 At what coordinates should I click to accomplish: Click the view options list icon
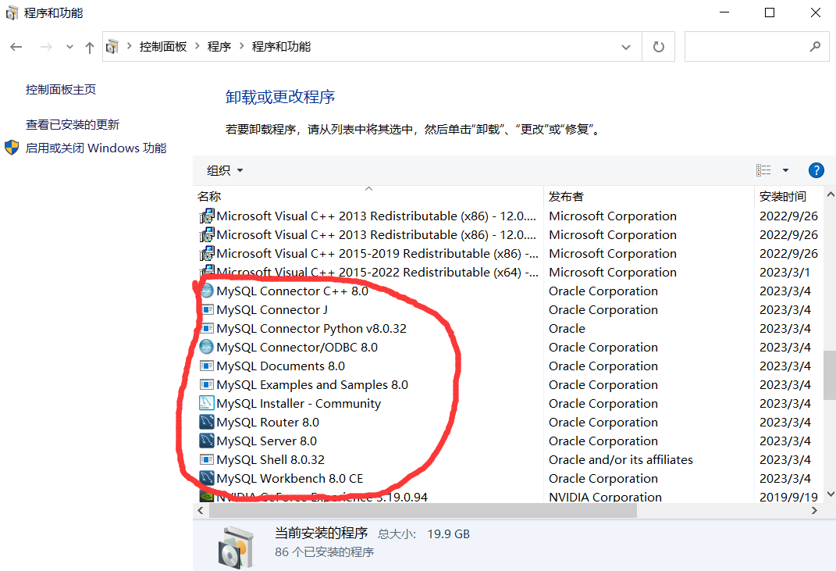coord(763,170)
